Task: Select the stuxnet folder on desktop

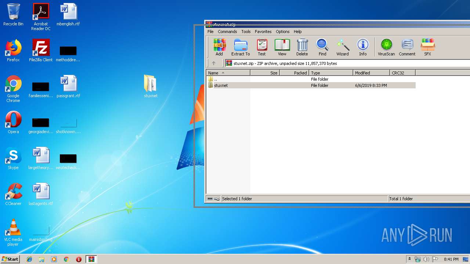Action: pyautogui.click(x=151, y=87)
